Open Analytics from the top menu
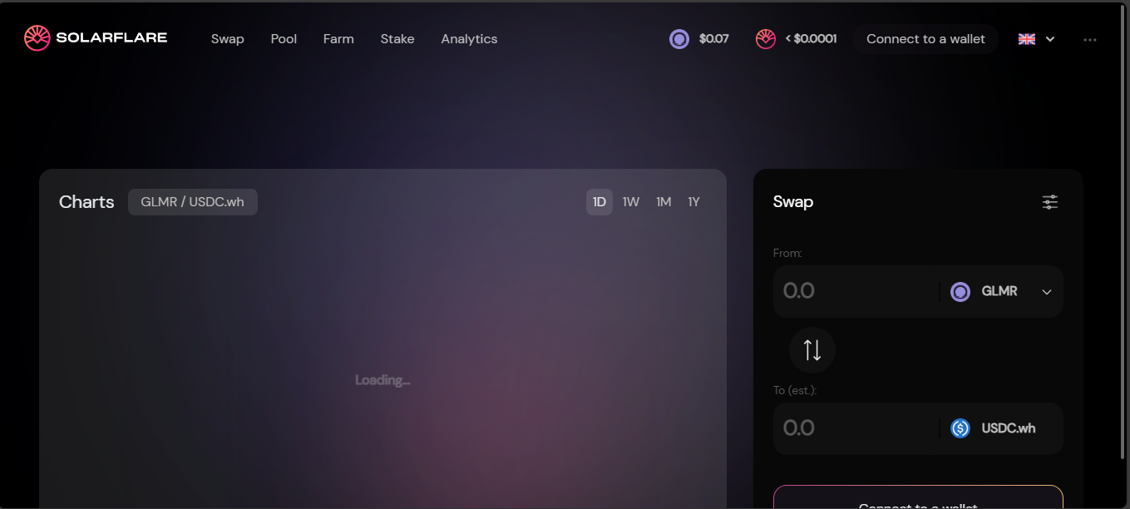The image size is (1130, 509). (469, 39)
